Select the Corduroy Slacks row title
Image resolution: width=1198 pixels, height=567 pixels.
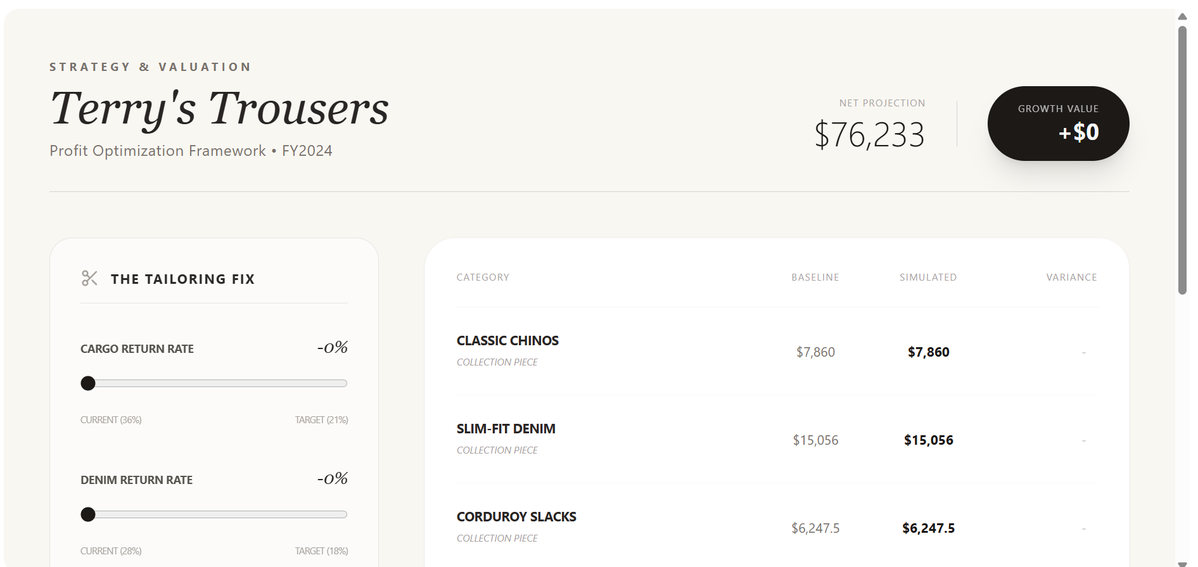point(516,517)
